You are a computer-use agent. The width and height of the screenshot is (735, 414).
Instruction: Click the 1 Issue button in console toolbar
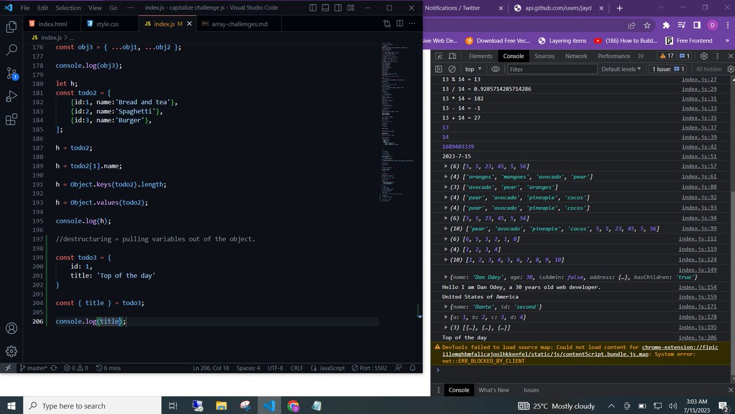click(668, 69)
